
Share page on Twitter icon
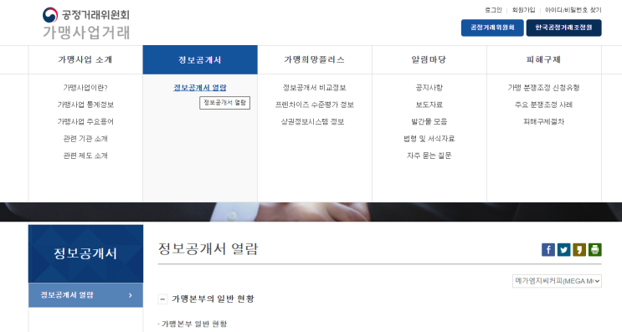[x=563, y=249]
